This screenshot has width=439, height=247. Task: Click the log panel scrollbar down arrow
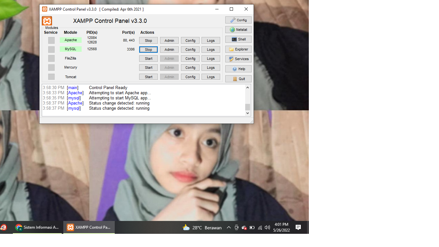pyautogui.click(x=247, y=113)
